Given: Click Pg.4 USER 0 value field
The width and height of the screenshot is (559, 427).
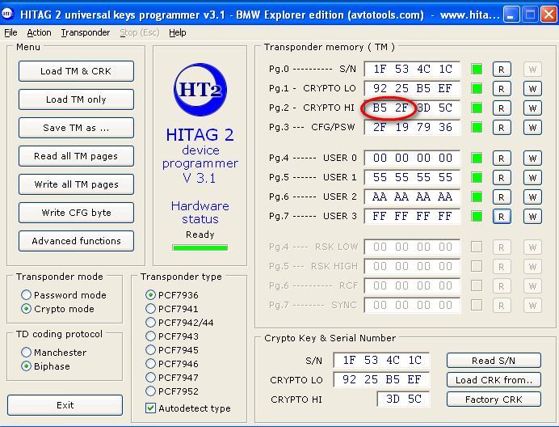Looking at the screenshot, I should click(x=412, y=158).
